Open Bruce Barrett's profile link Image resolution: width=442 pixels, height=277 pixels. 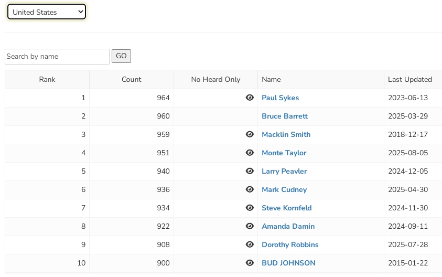(285, 116)
